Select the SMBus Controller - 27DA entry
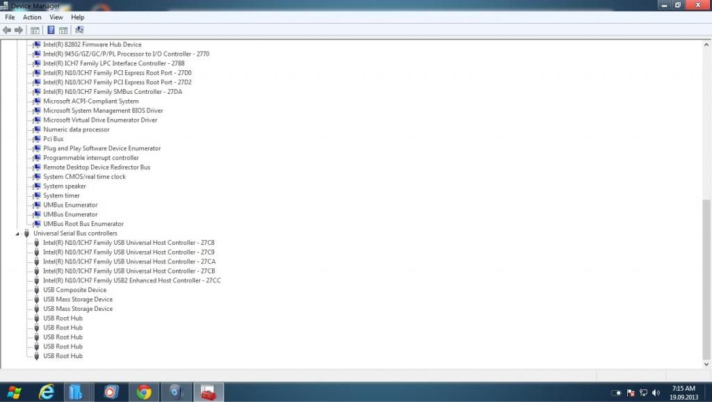The height and width of the screenshot is (402, 712). pyautogui.click(x=113, y=92)
